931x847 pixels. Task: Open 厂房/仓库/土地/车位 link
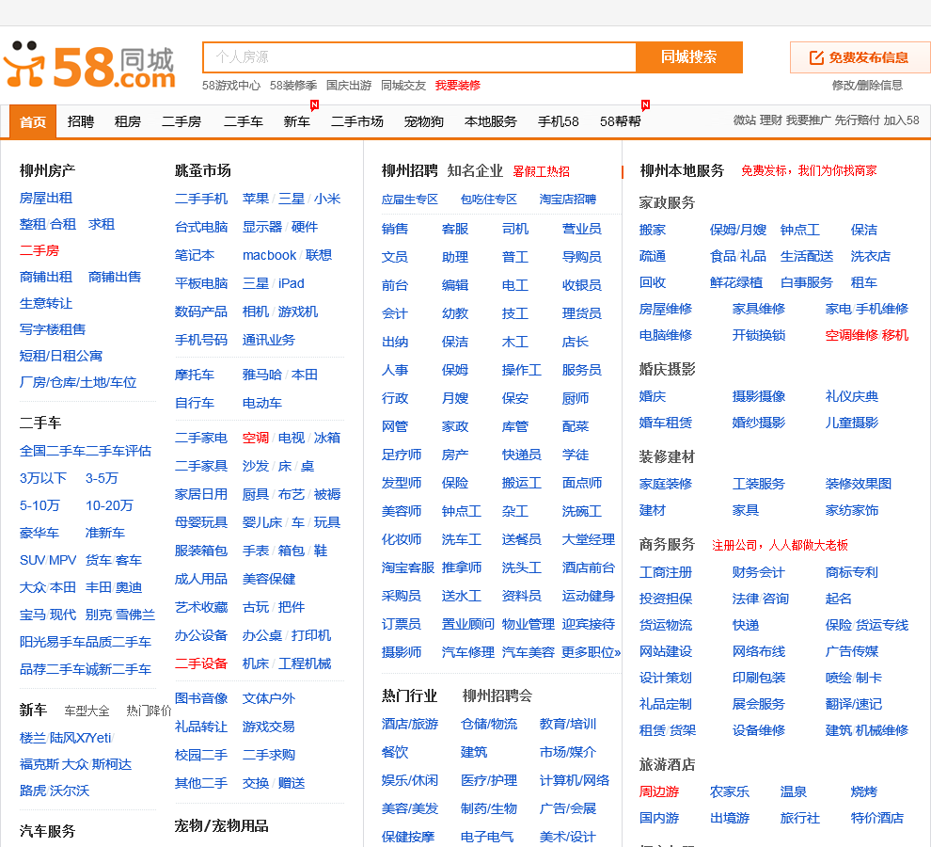78,382
